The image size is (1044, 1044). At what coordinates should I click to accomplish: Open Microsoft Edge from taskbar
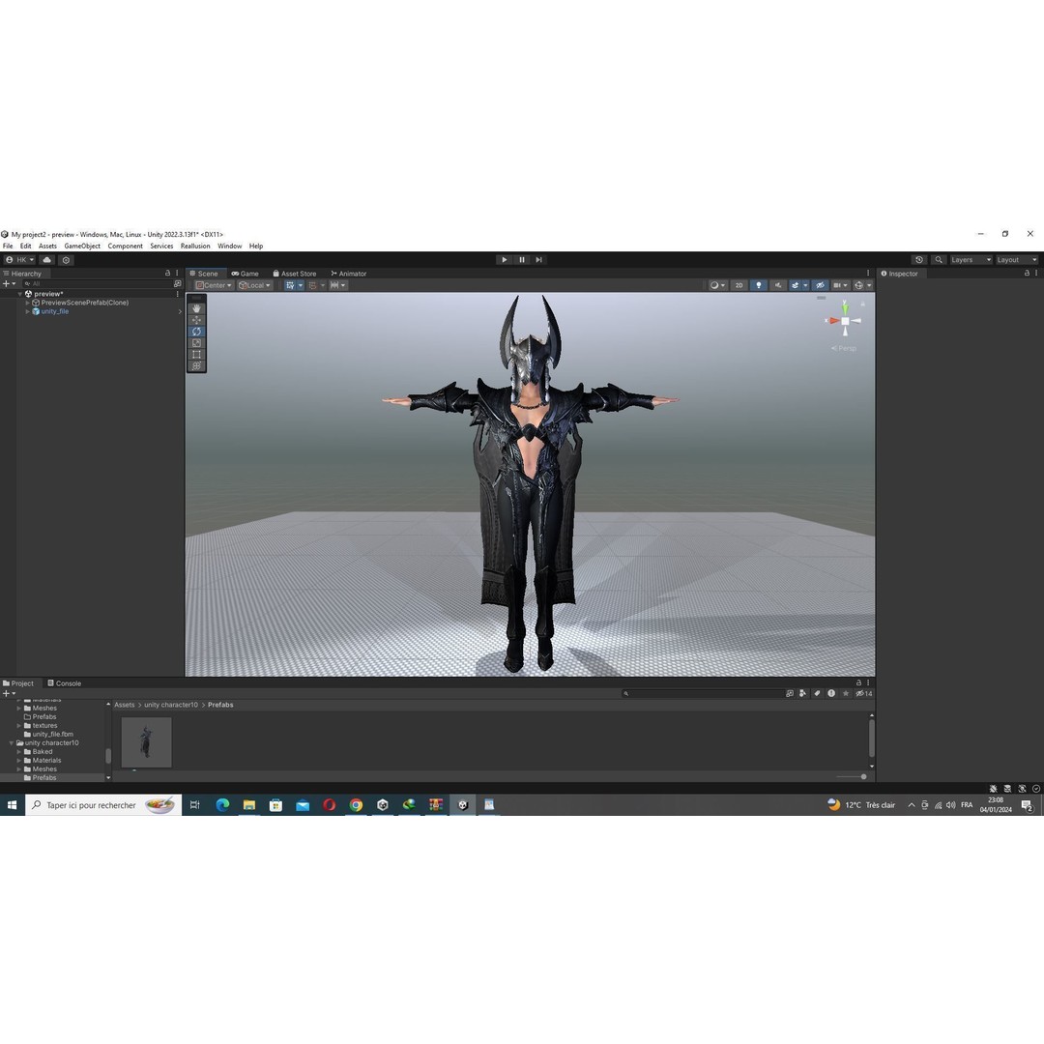[x=222, y=805]
